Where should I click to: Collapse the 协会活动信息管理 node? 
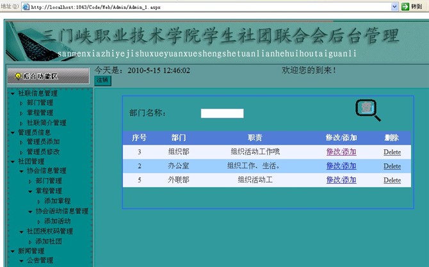30,211
